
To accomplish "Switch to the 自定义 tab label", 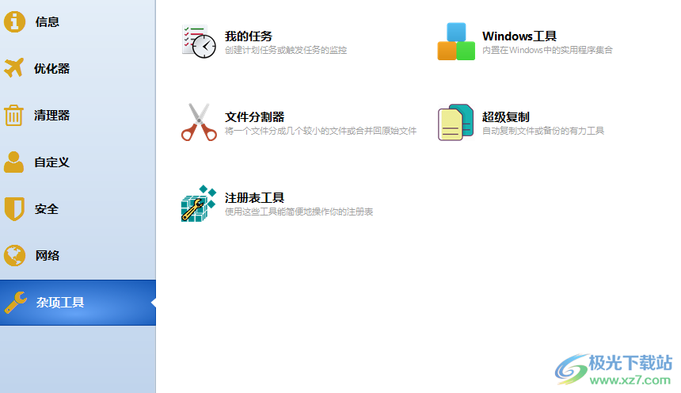I will tap(52, 162).
